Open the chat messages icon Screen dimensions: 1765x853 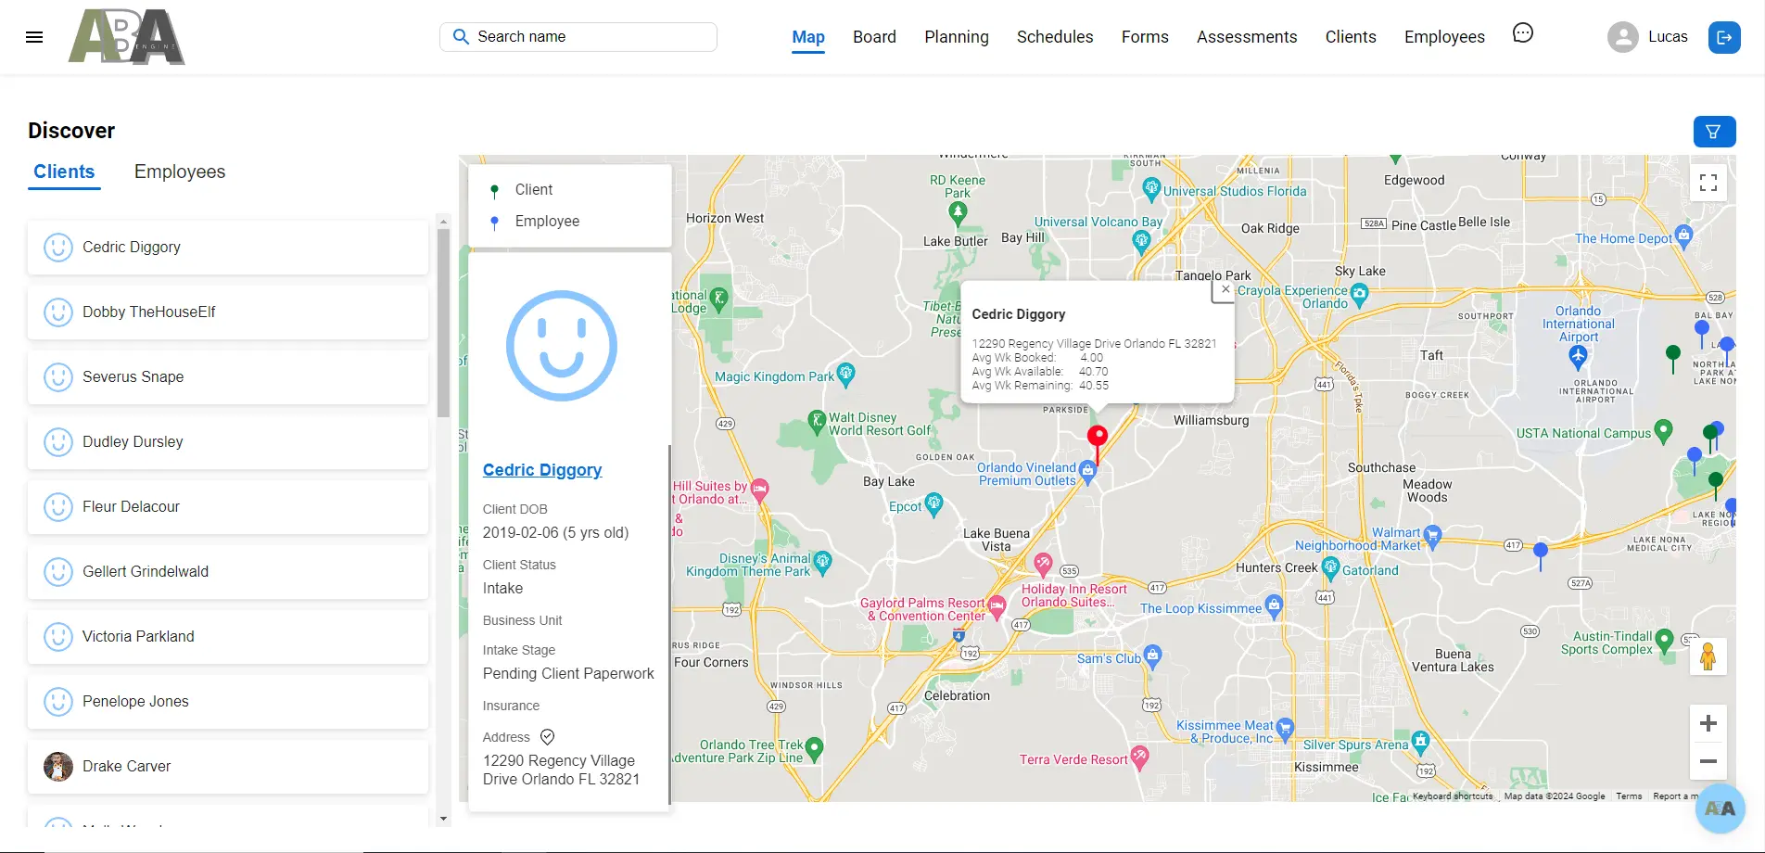tap(1523, 33)
